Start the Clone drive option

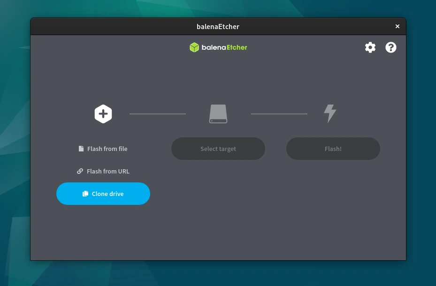pyautogui.click(x=103, y=194)
